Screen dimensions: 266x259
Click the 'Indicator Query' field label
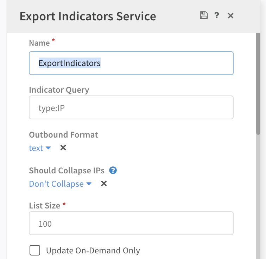(x=59, y=90)
